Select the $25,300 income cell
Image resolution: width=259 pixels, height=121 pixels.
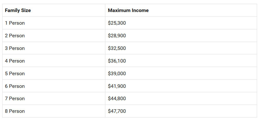coord(181,23)
